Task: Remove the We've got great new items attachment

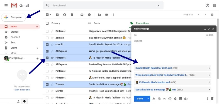Action: pyautogui.click(x=209, y=75)
